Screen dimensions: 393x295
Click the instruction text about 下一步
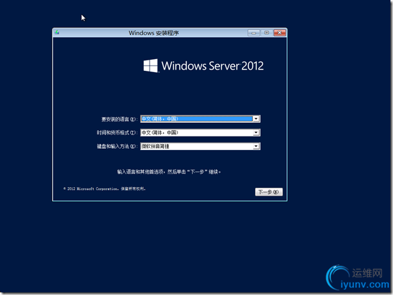coord(169,172)
